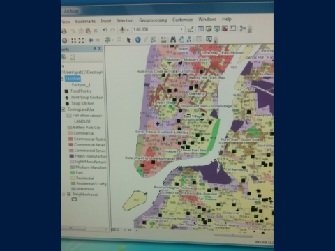Click the Food Pantry square symbol
The height and width of the screenshot is (251, 335).
point(66,91)
